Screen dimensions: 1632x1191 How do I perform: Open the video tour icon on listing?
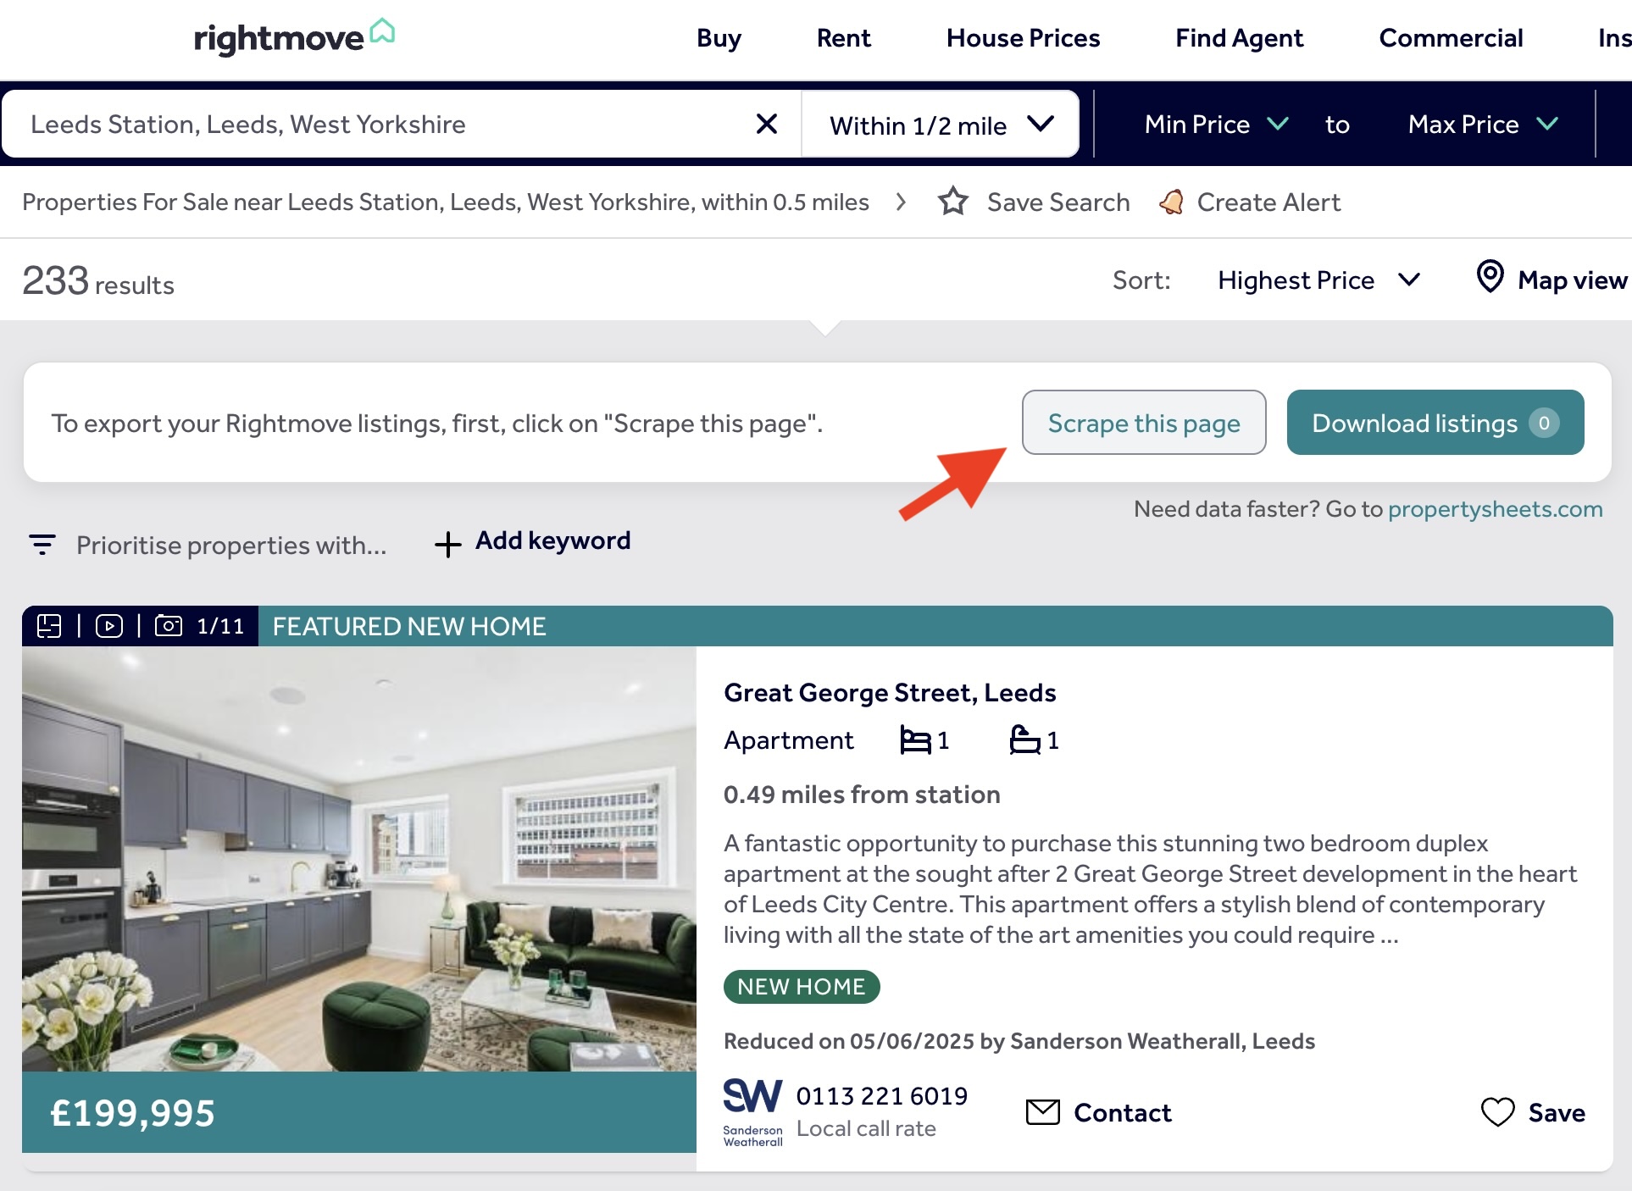click(x=109, y=626)
